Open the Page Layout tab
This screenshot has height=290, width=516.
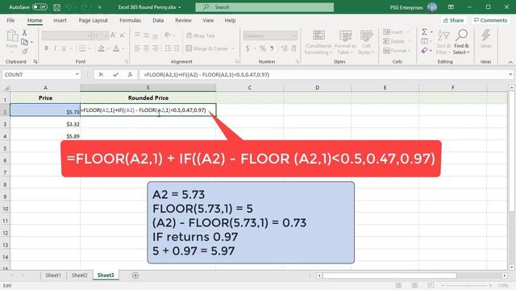click(x=94, y=20)
